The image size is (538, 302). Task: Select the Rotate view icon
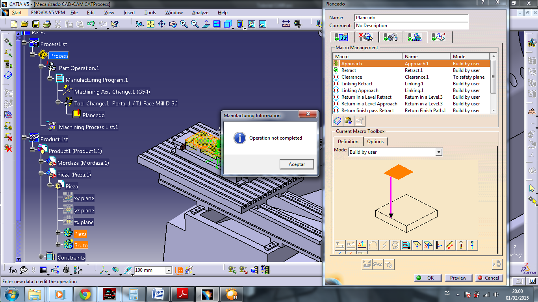tap(173, 24)
